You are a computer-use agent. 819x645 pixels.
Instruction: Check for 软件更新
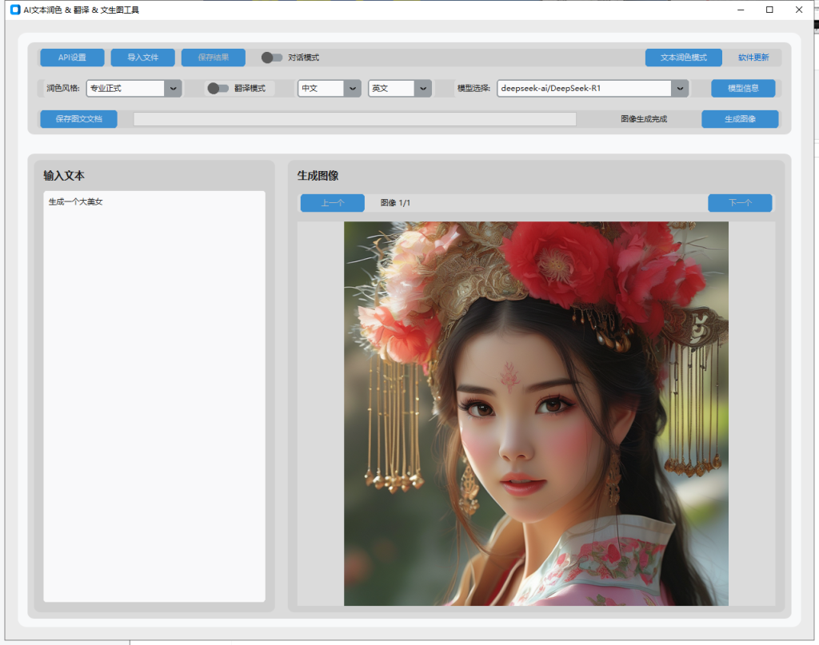753,58
